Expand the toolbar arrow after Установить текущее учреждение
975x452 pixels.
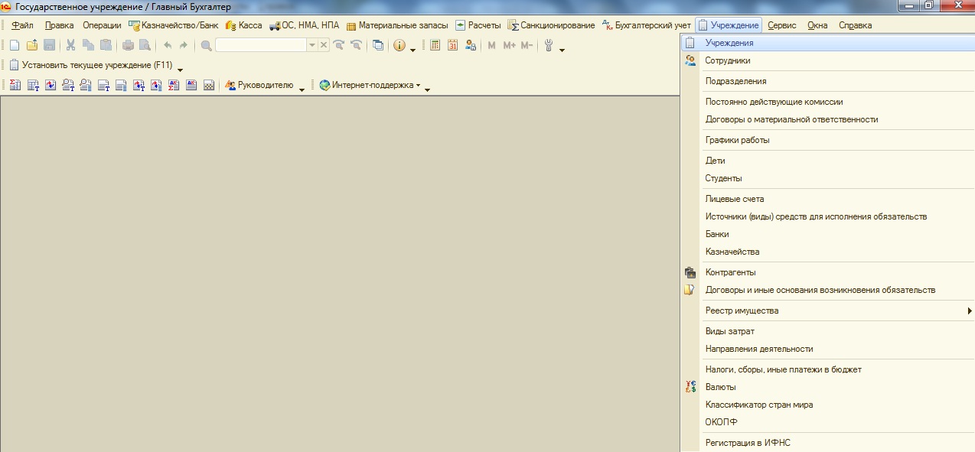click(181, 70)
